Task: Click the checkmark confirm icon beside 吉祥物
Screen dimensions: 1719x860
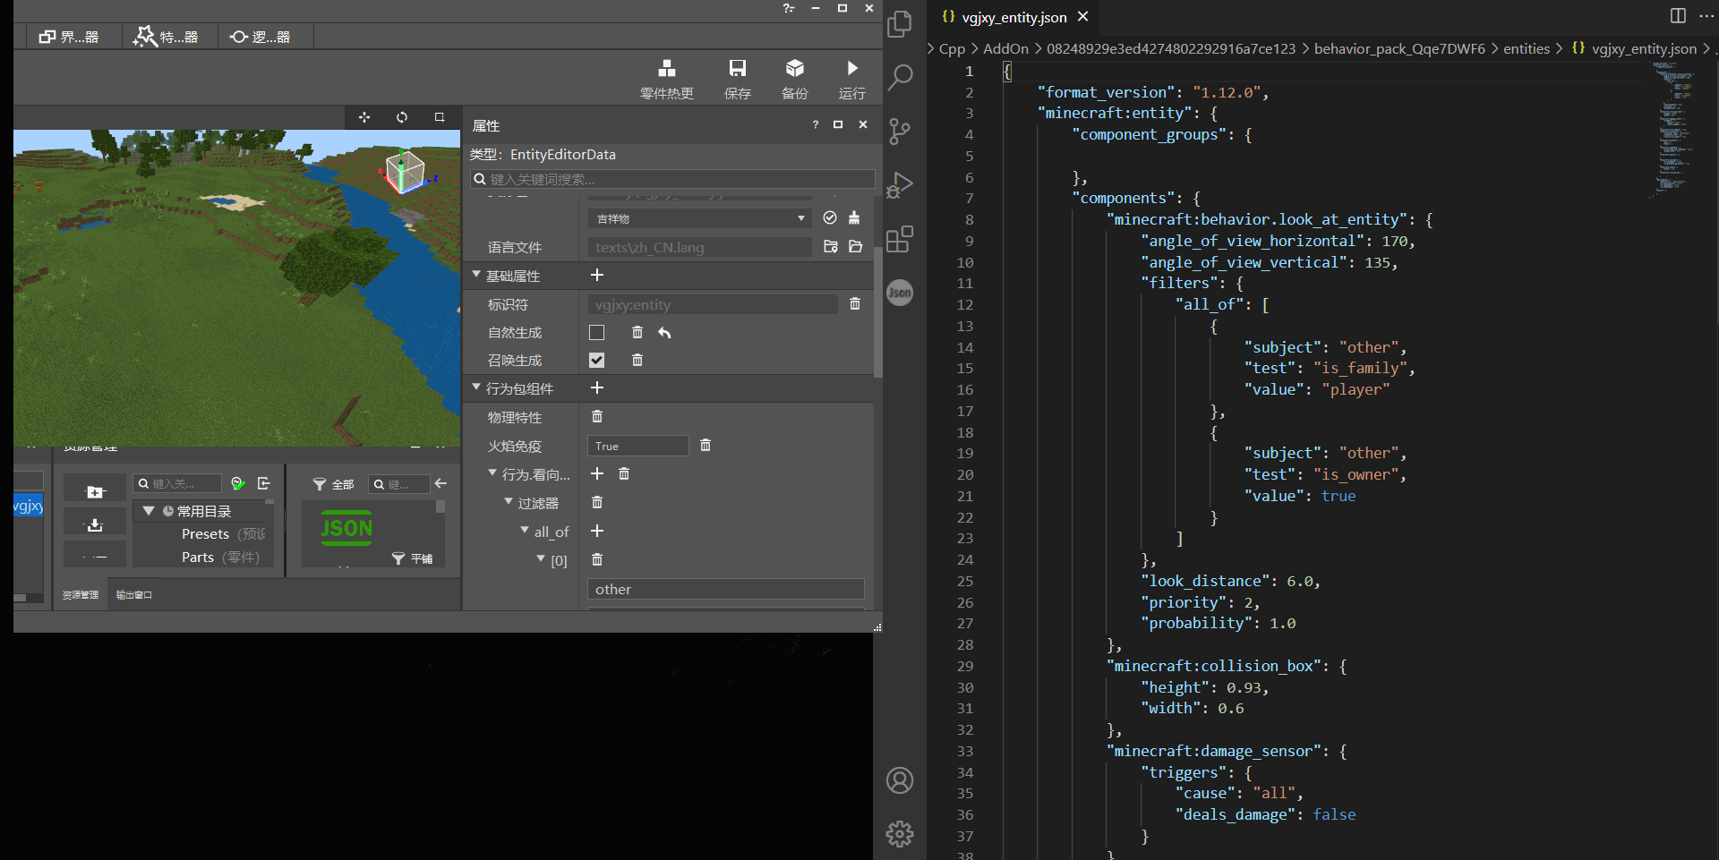Action: tap(830, 218)
